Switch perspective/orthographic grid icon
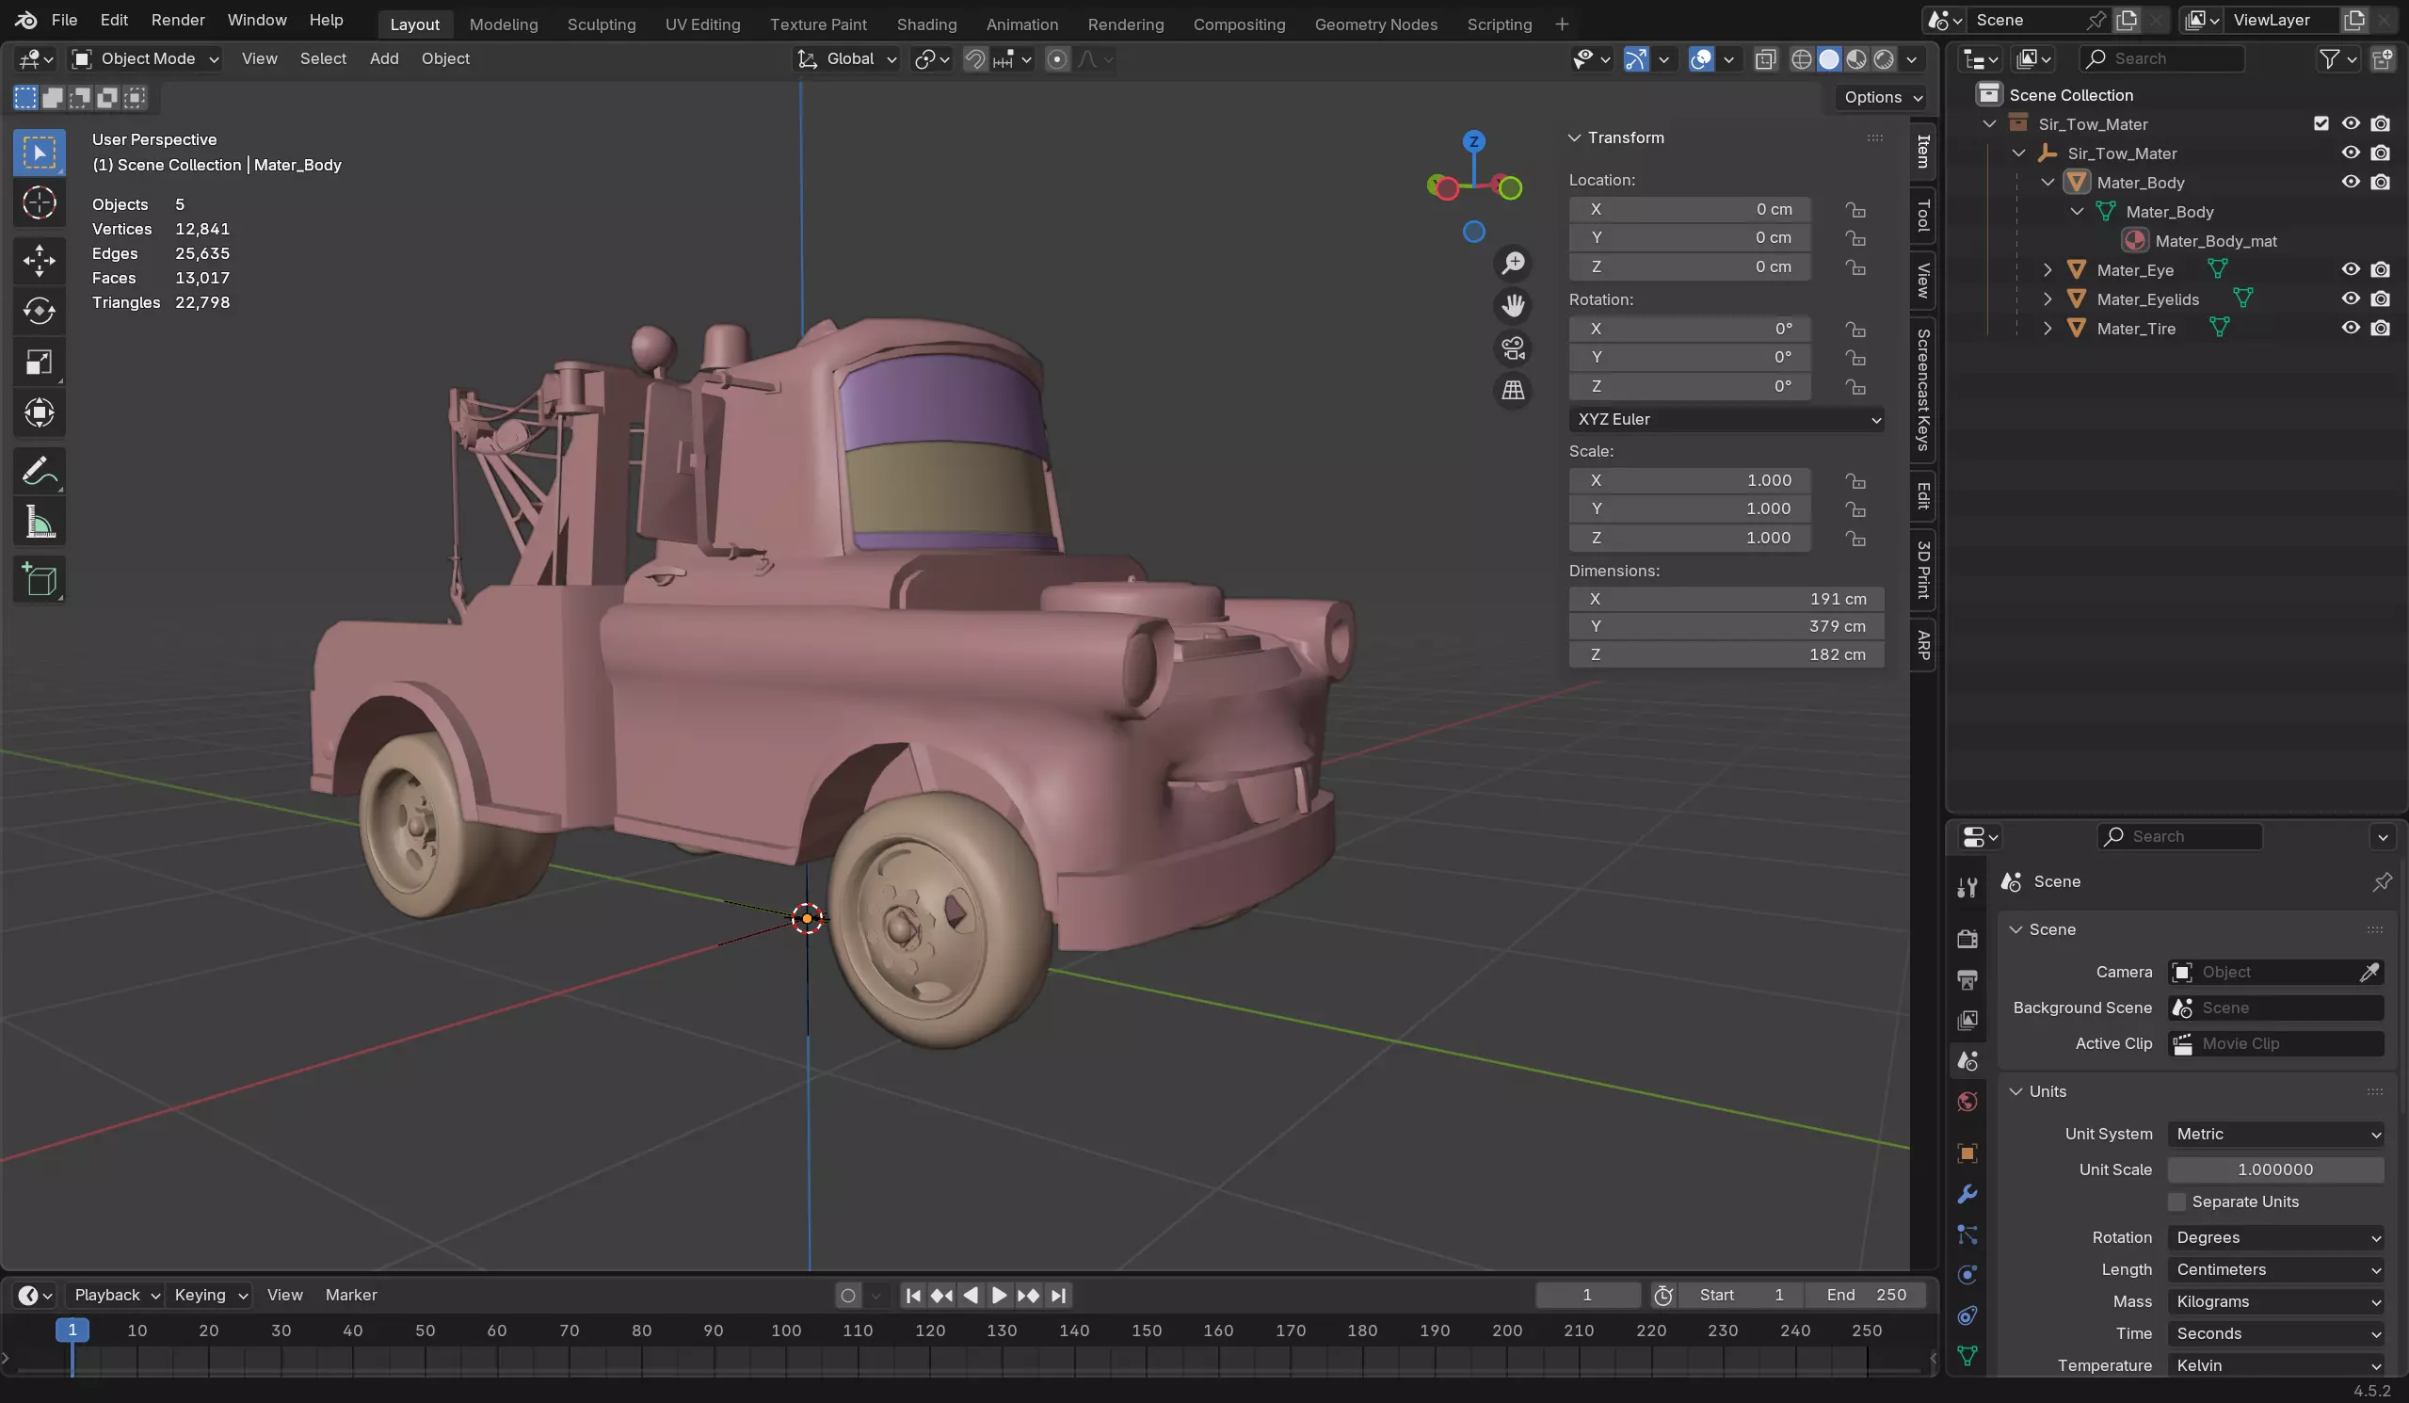 (1512, 390)
